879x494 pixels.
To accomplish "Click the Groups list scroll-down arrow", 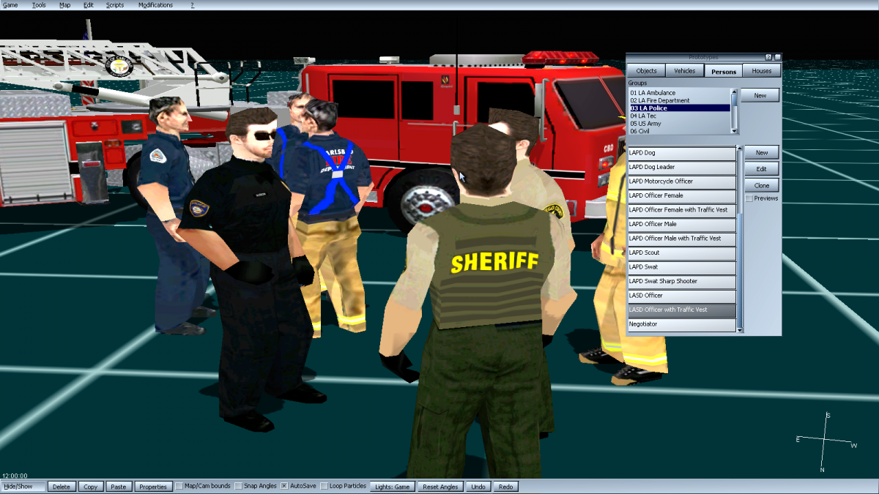I will click(735, 131).
